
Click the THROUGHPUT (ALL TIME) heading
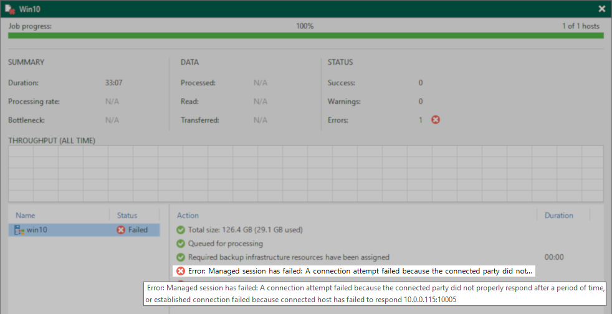tap(52, 140)
